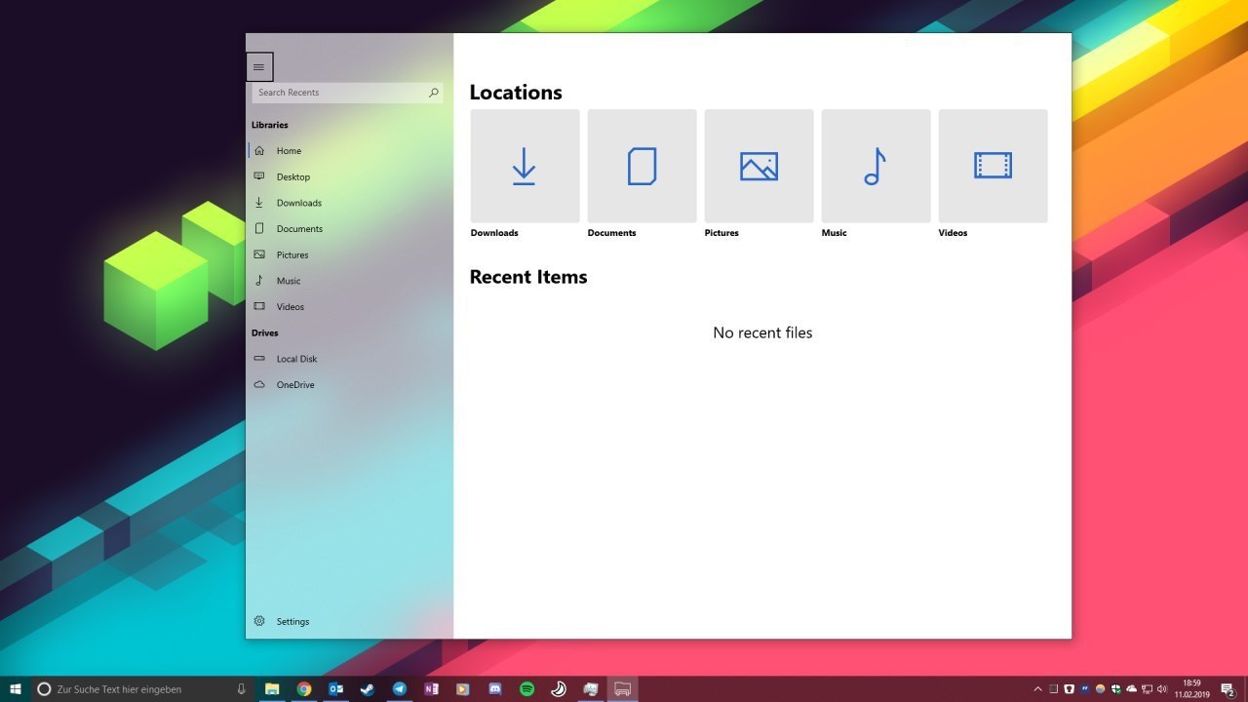Toggle the hamburger navigation menu
This screenshot has height=702, width=1248.
(259, 66)
